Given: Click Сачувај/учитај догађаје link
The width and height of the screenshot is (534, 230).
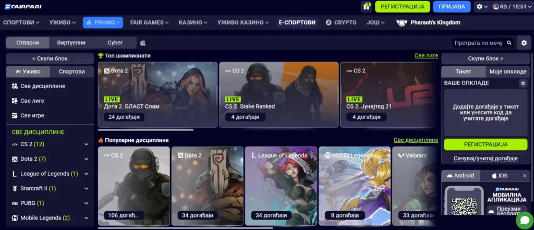Looking at the screenshot, I should [486, 159].
